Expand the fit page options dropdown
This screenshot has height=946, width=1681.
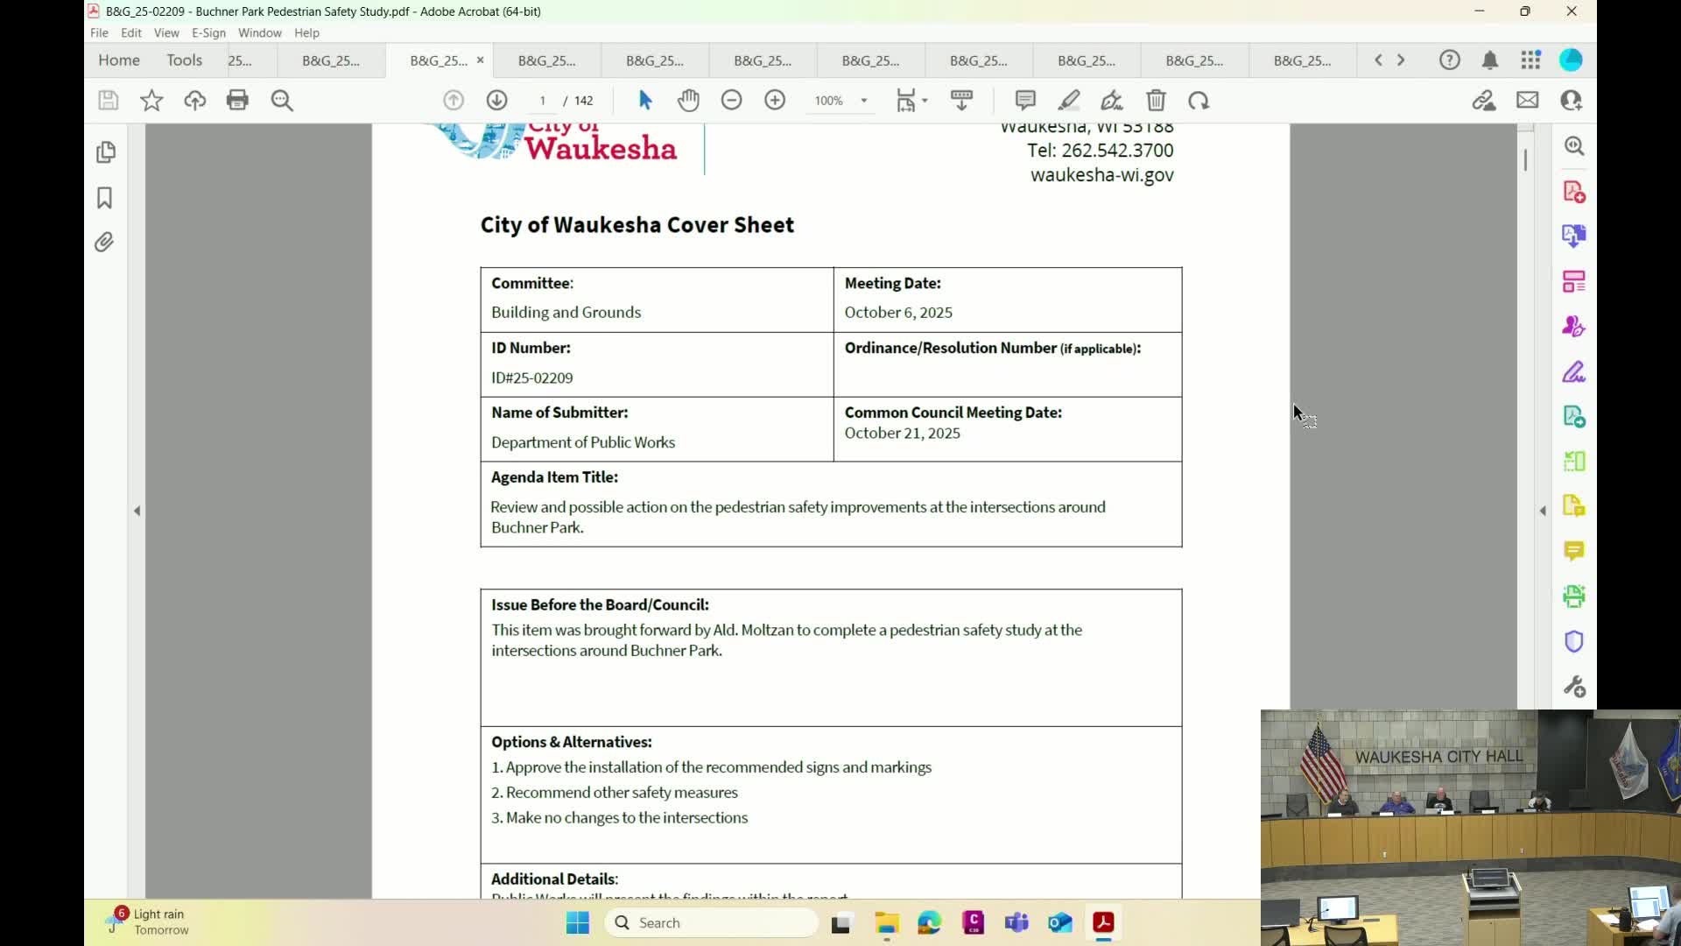pos(925,101)
